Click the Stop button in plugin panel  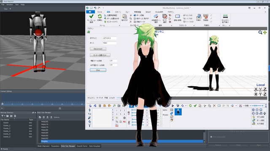98,70
